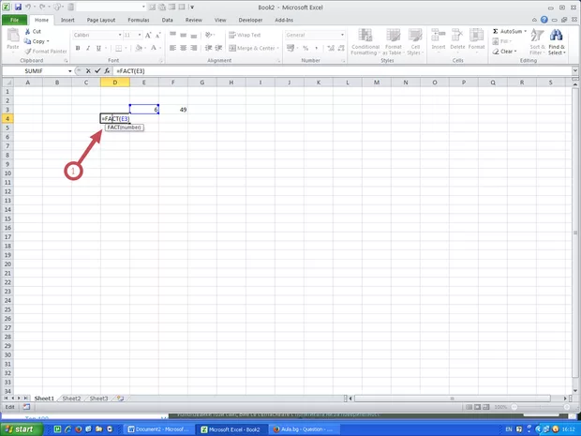Select the Sheet2 worksheet tab
The width and height of the screenshot is (581, 436).
point(71,398)
